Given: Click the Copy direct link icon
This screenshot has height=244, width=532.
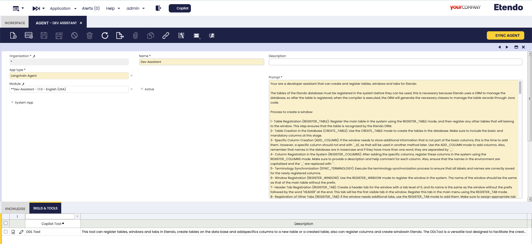Looking at the screenshot, I should (166, 35).
